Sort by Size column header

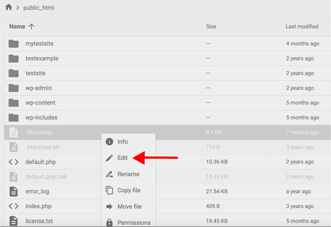click(x=211, y=27)
